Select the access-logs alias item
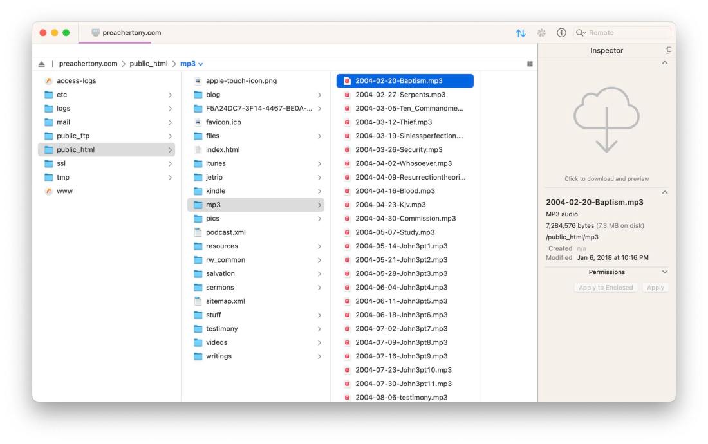708x444 pixels. pos(76,81)
